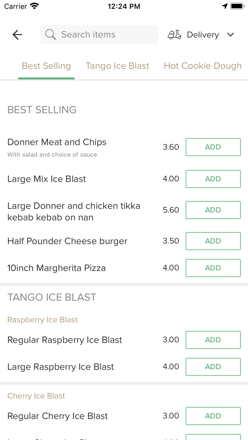Expand the Delivery dropdown chevron

tap(231, 35)
